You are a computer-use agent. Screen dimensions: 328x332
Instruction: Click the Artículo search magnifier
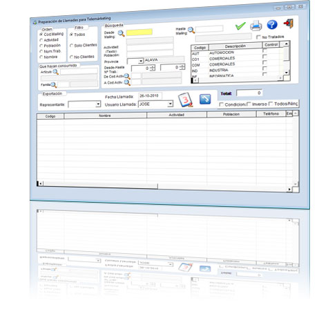click(56, 72)
